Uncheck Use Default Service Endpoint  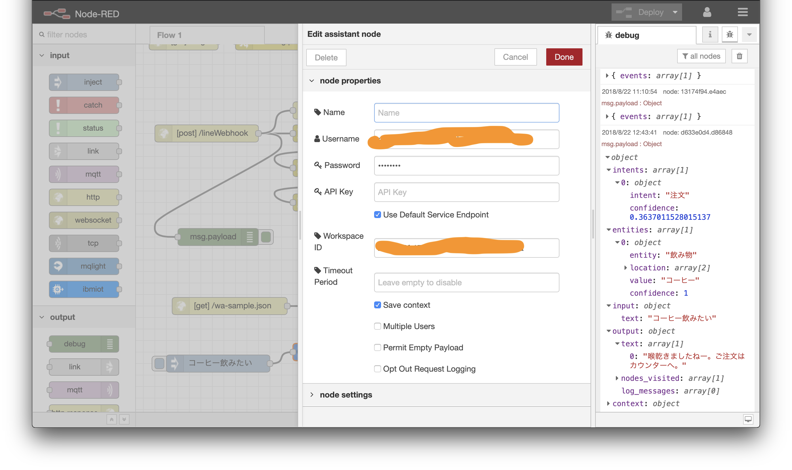(x=377, y=215)
